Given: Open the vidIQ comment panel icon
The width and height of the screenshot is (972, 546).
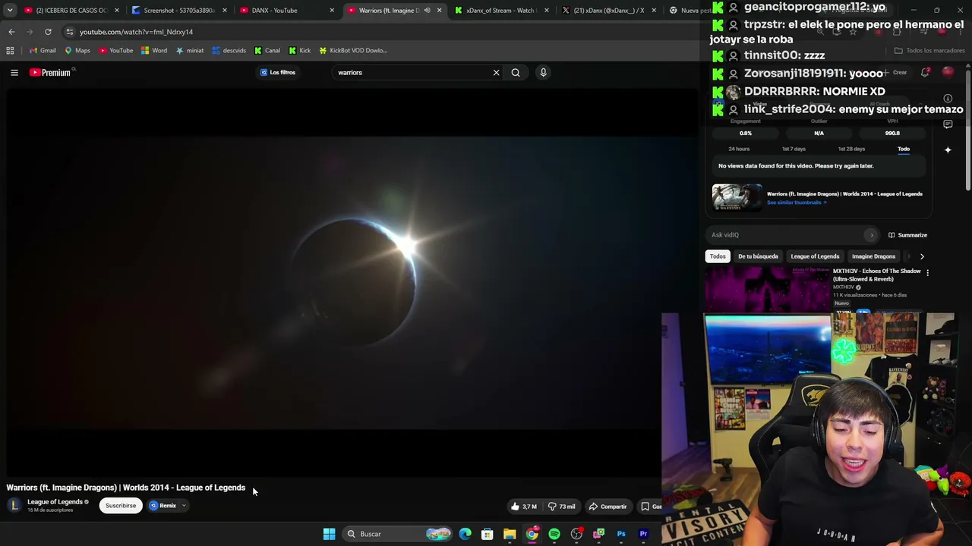Looking at the screenshot, I should 948,124.
